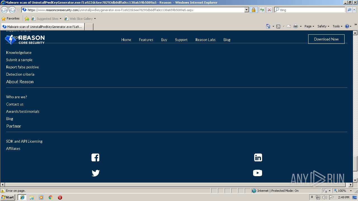Open the Who are we? link

pos(17,97)
